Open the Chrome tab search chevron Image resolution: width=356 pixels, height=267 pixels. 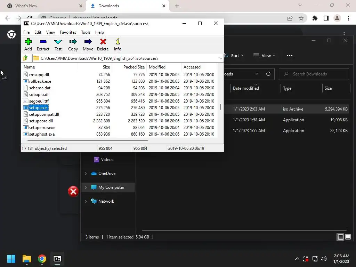[300, 5]
